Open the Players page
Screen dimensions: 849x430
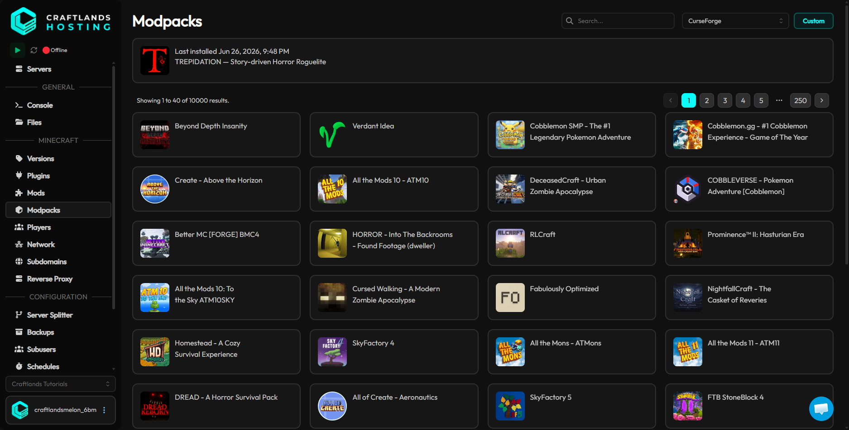(58, 227)
